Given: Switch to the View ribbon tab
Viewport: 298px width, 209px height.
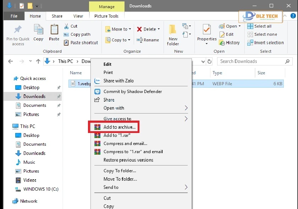Looking at the screenshot, I should pos(78,16).
